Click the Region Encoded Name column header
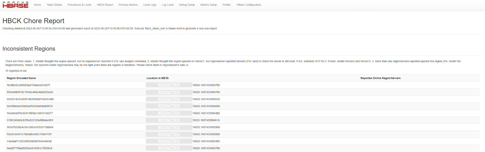 [21, 78]
